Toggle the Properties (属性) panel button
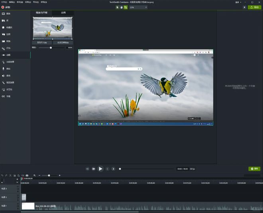 click(254, 169)
